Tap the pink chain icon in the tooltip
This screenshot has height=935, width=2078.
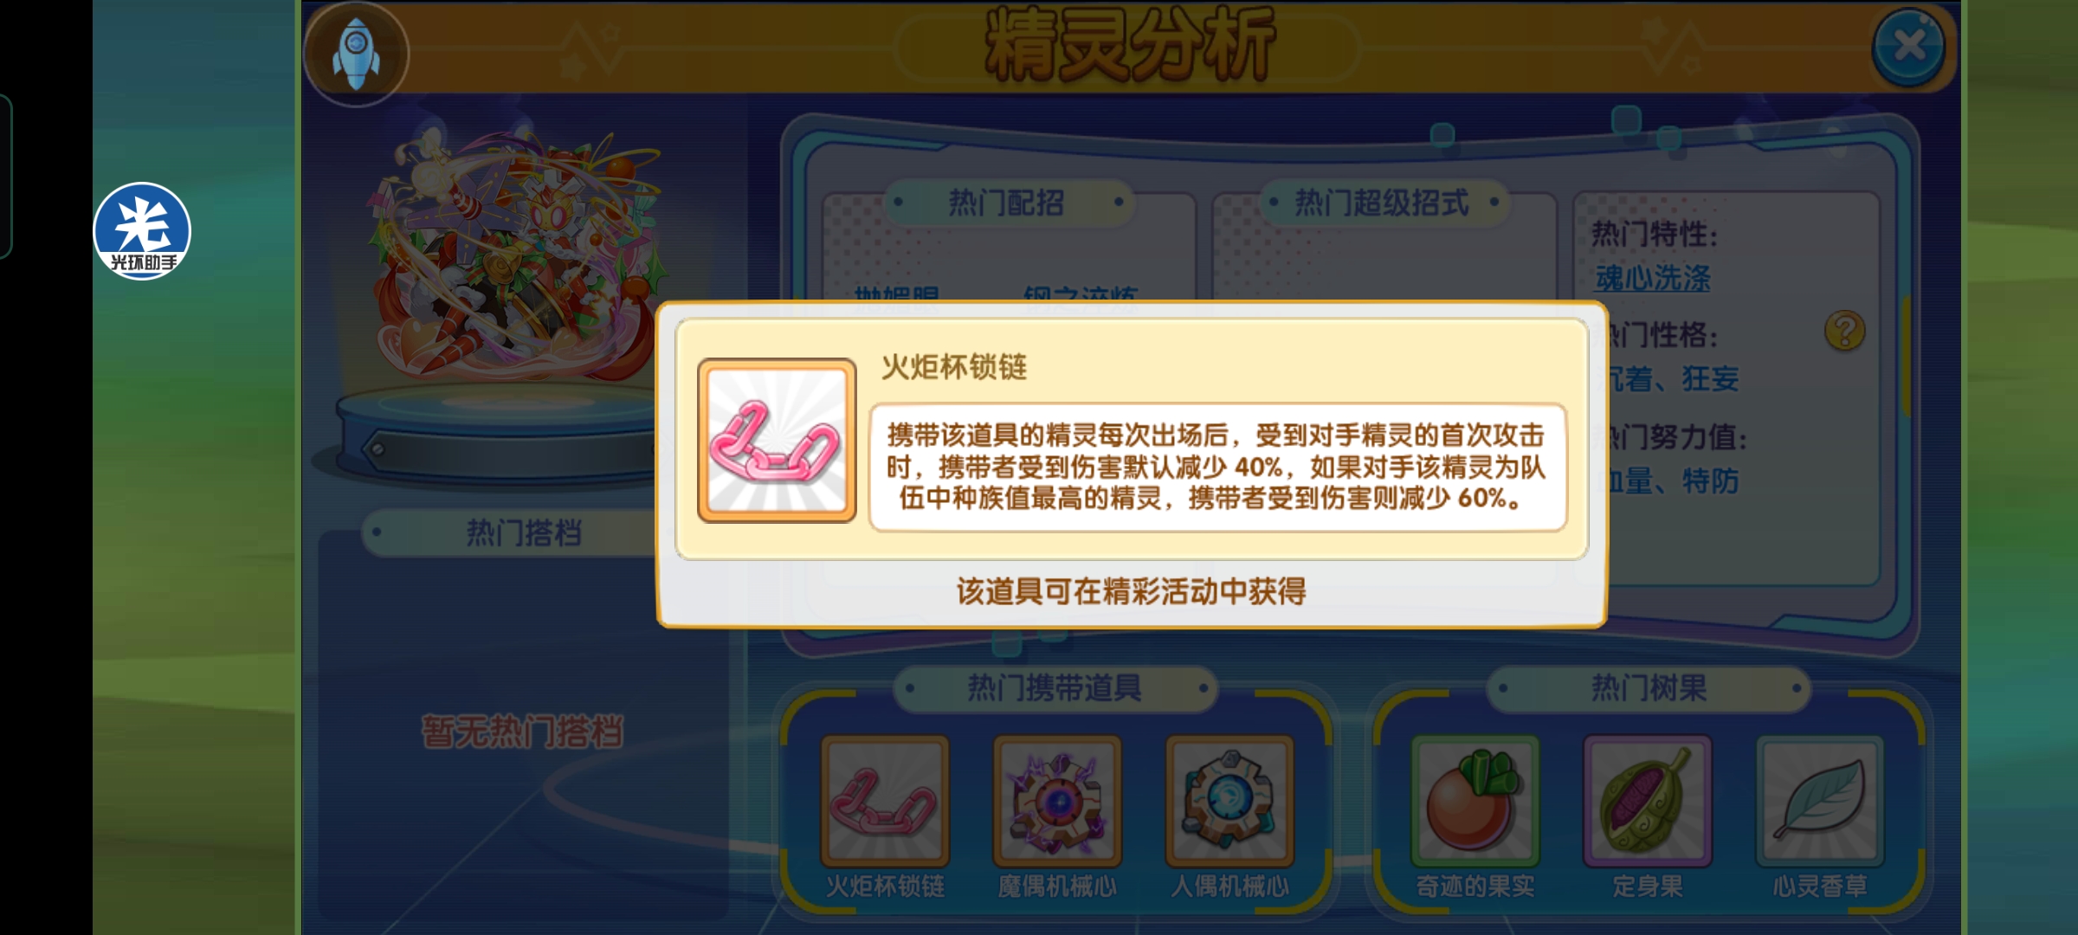tap(777, 441)
